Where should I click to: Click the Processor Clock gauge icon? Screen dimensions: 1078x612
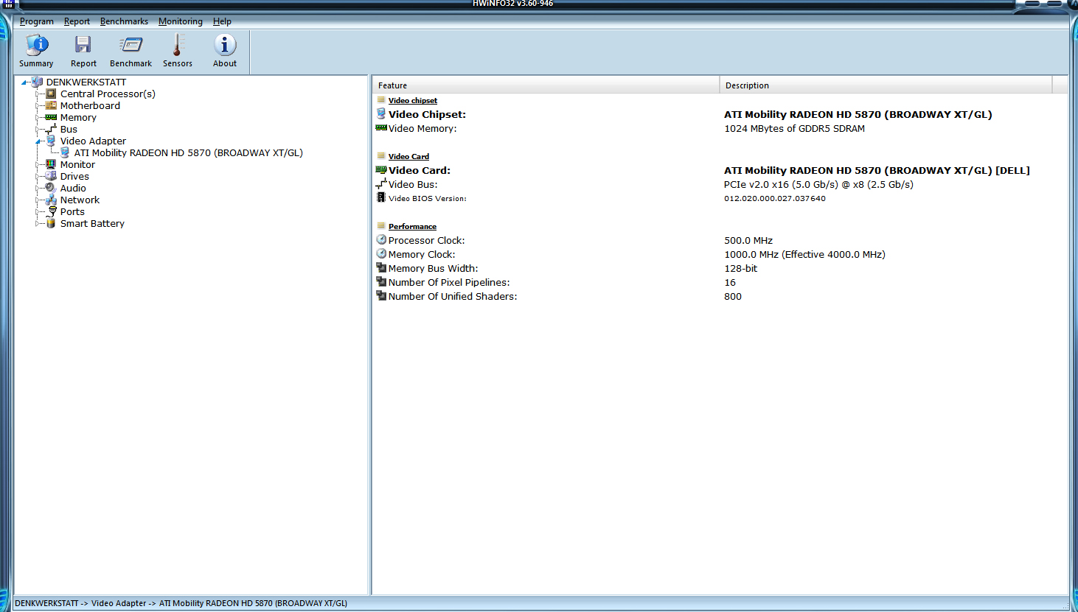[x=381, y=239]
